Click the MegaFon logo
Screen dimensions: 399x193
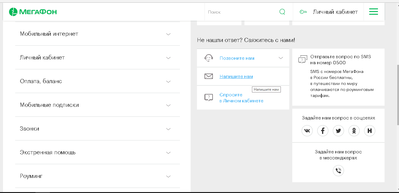[x=33, y=12]
